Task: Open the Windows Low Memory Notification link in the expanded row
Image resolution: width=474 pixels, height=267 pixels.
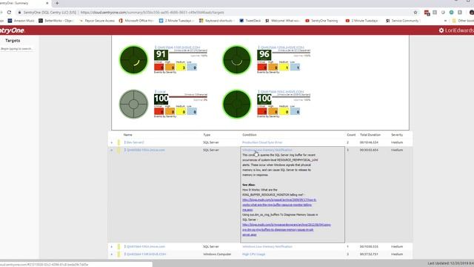Action: point(267,150)
